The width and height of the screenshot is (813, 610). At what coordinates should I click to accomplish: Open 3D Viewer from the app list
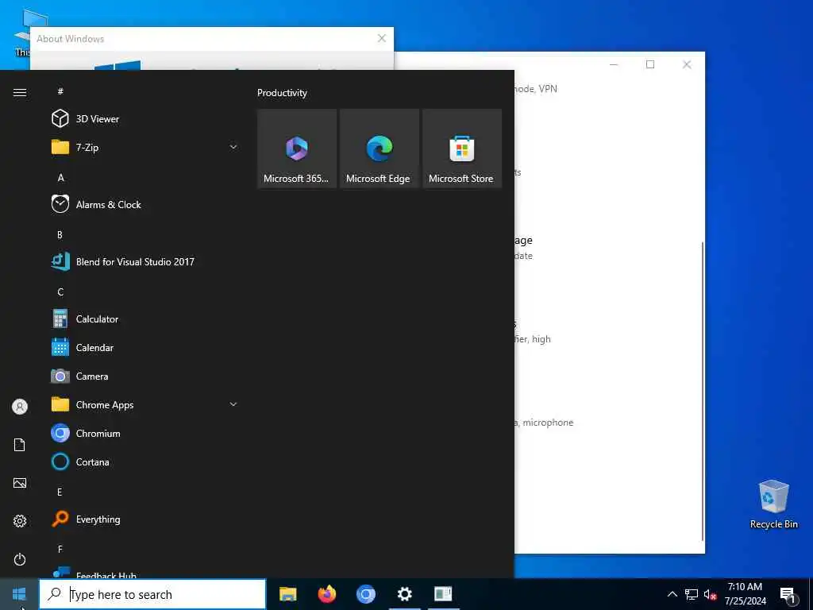coord(145,119)
